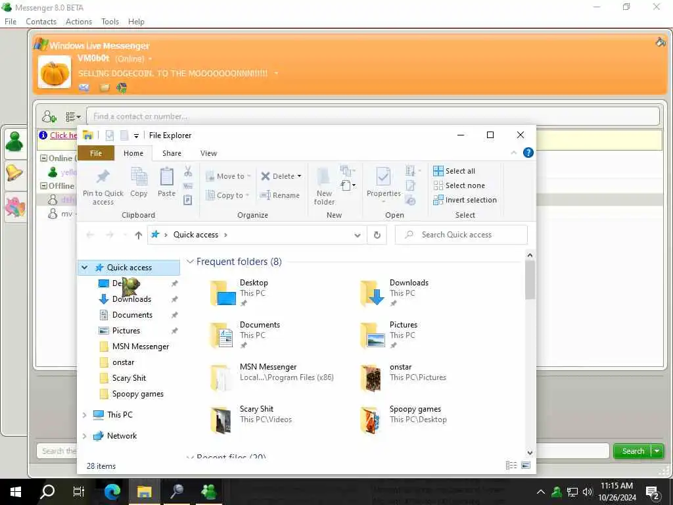Click the green Search button in Messenger
The width and height of the screenshot is (673, 505).
click(632, 451)
